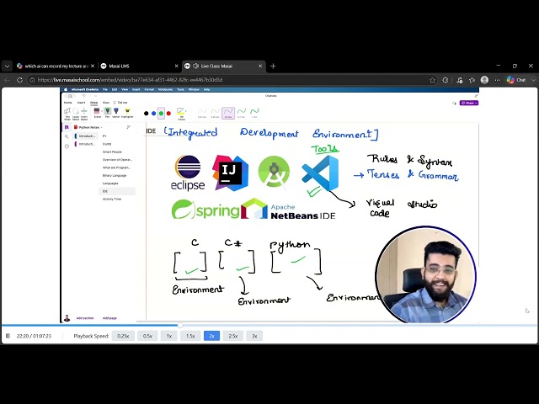Open the browser tab search dropdown

click(x=7, y=66)
